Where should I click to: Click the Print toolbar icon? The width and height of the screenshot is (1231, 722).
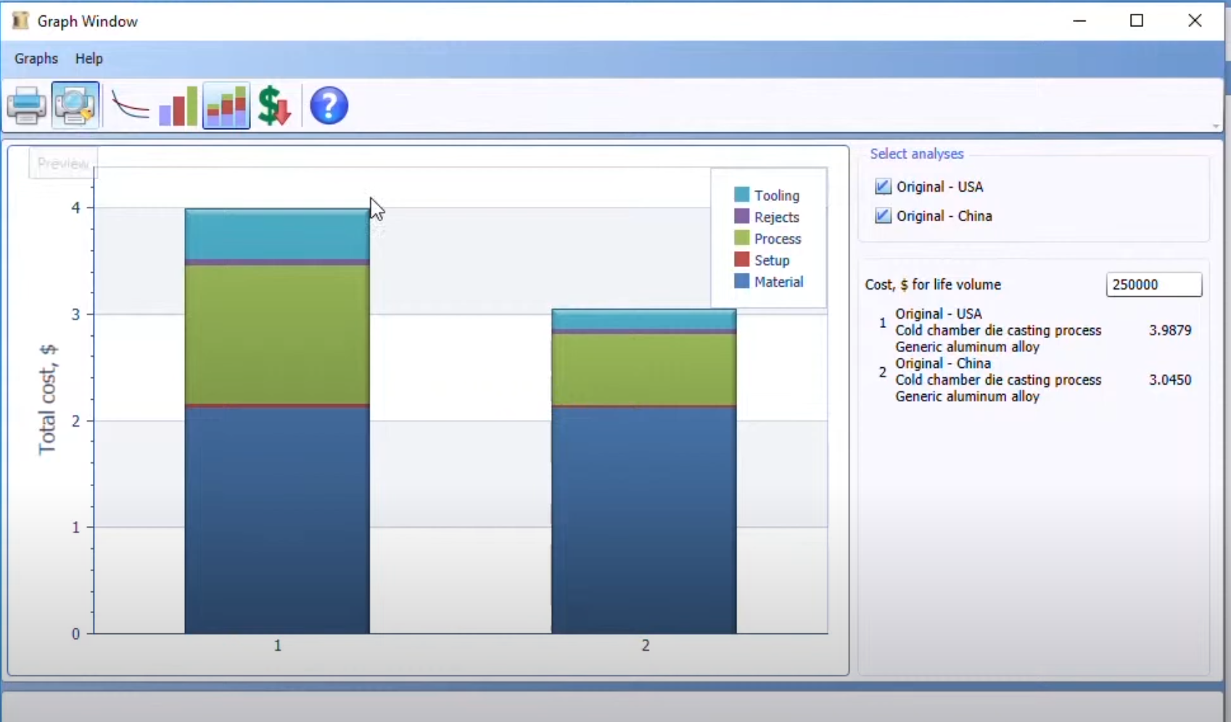tap(27, 106)
